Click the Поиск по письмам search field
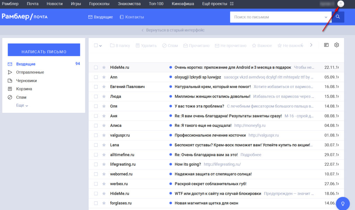The width and height of the screenshot is (355, 210). click(x=277, y=17)
